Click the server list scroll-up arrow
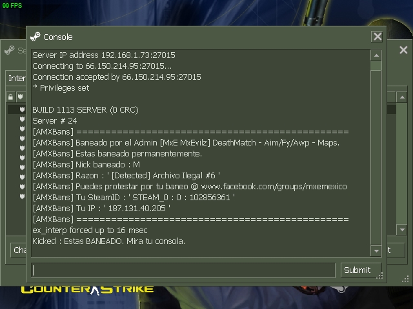This screenshot has height=309, width=413. (x=402, y=97)
